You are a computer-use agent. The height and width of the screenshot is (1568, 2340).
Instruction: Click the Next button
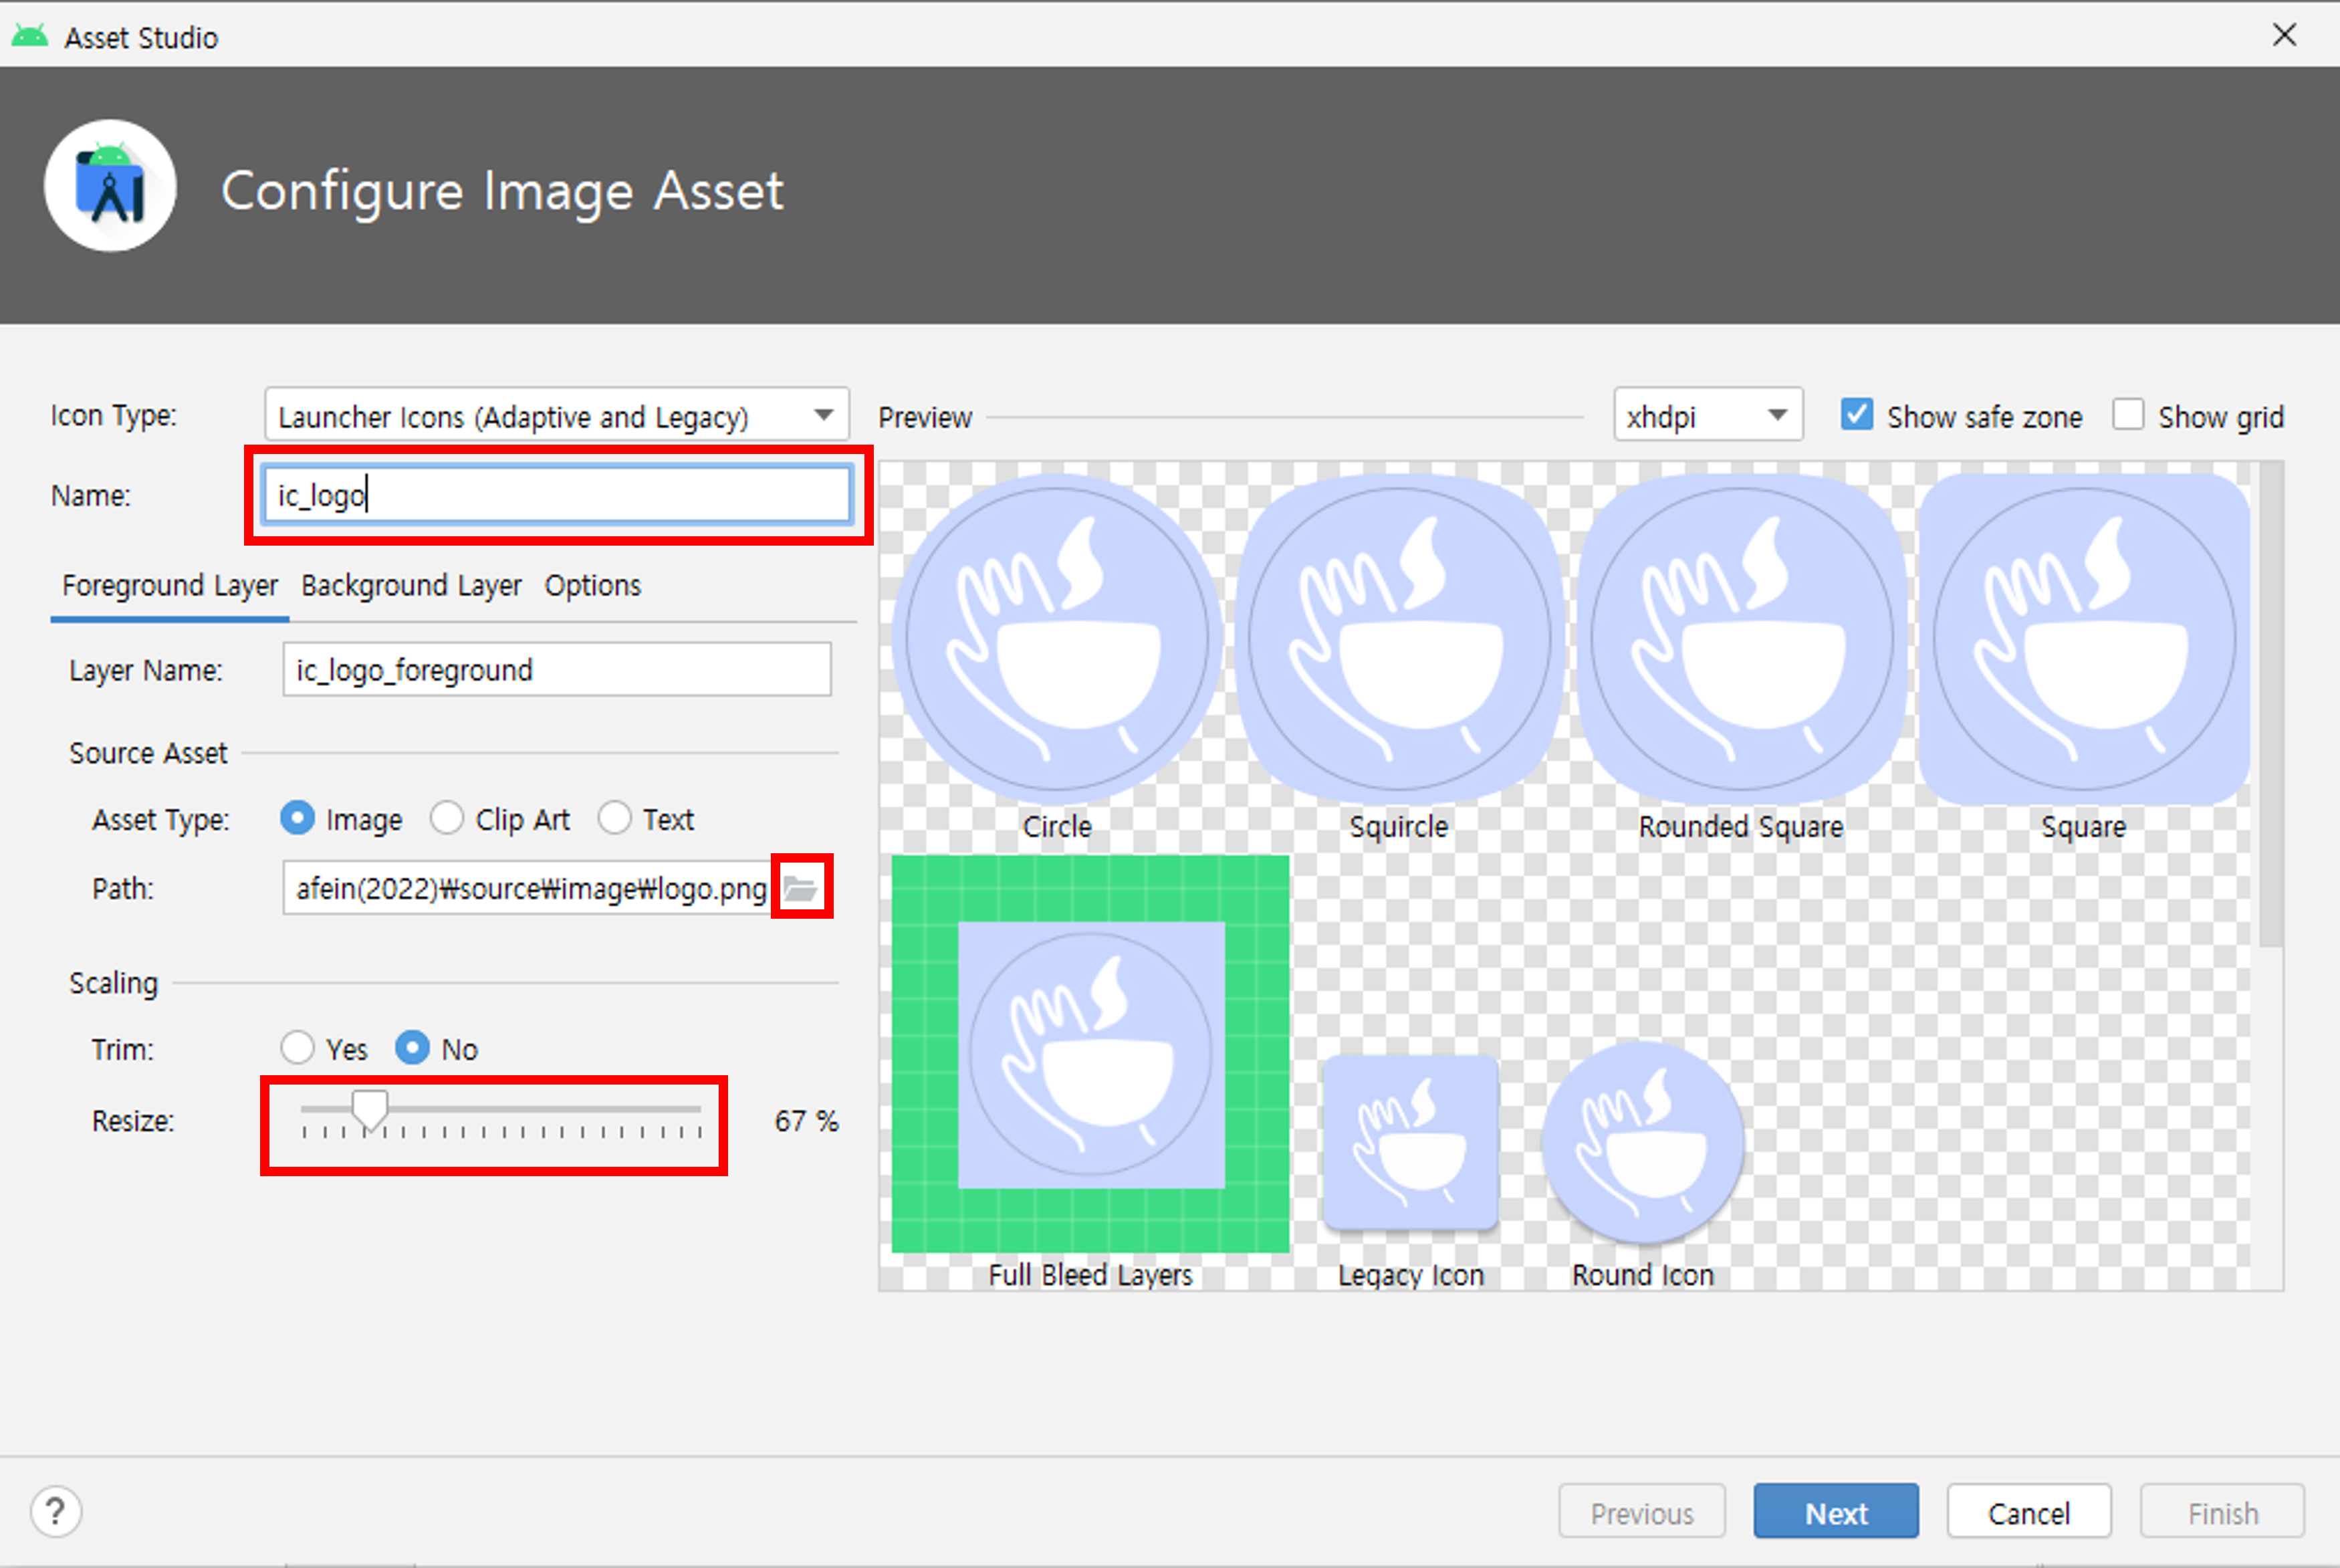(x=1835, y=1512)
